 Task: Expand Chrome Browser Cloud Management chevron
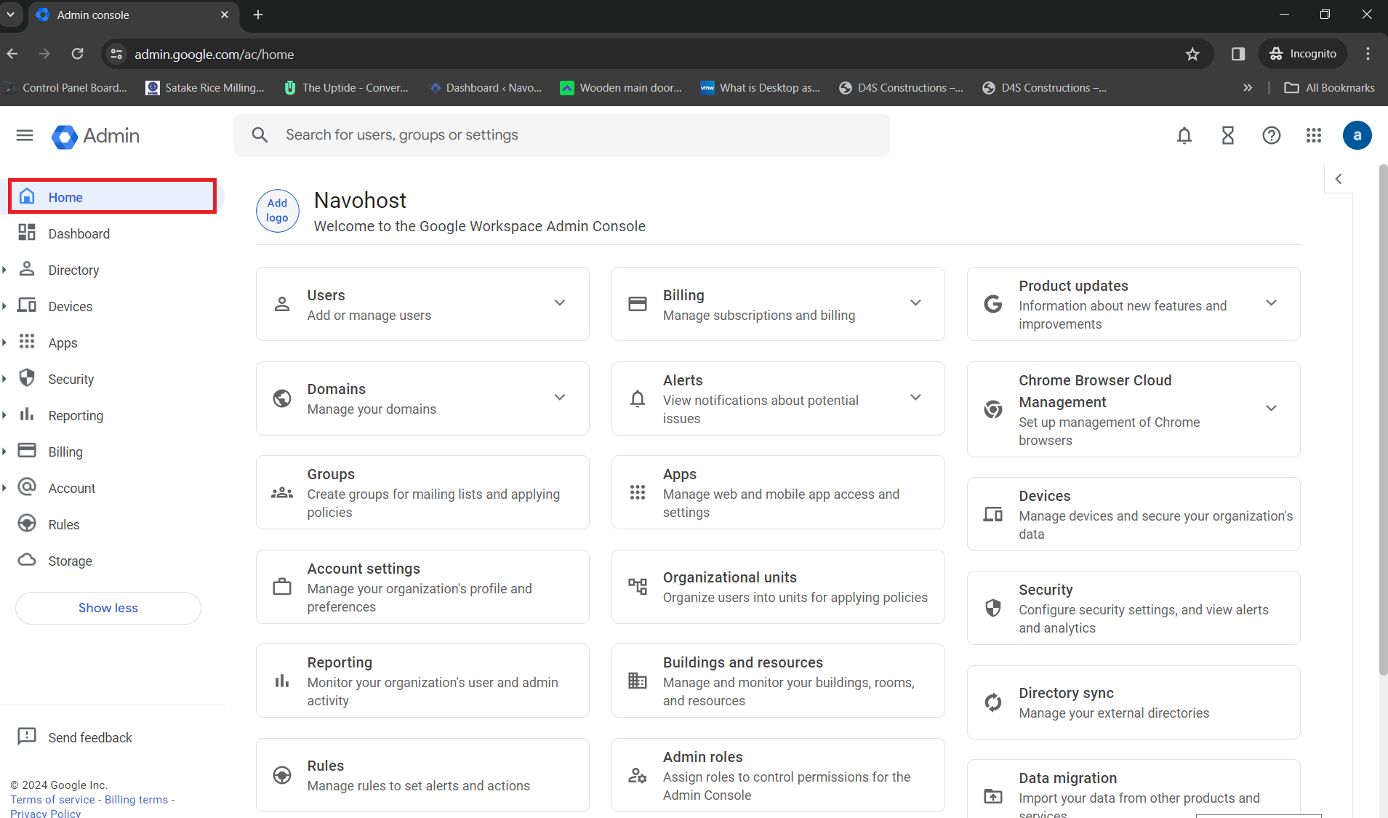[x=1272, y=409]
